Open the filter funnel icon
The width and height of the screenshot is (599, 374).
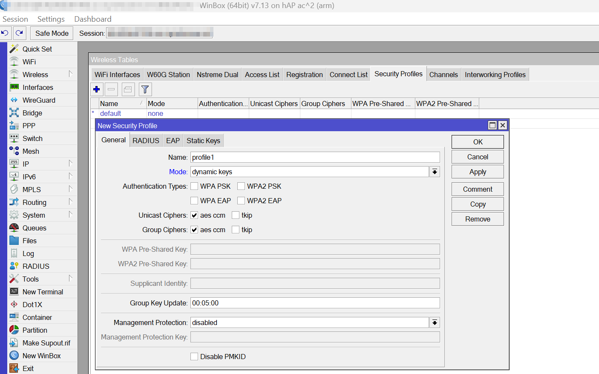click(145, 89)
